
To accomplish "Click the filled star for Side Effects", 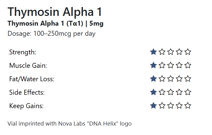I will (x=153, y=92).
